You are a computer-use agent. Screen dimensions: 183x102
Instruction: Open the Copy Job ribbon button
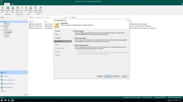21,10
